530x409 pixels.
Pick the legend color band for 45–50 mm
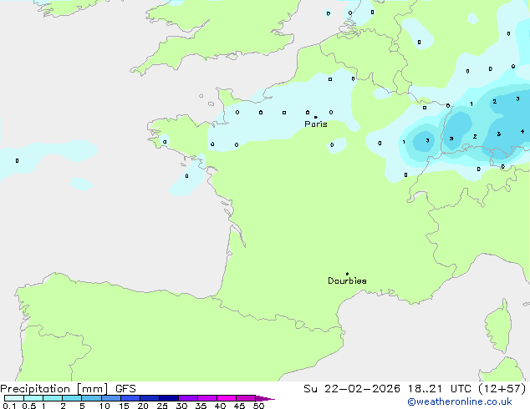point(246,398)
